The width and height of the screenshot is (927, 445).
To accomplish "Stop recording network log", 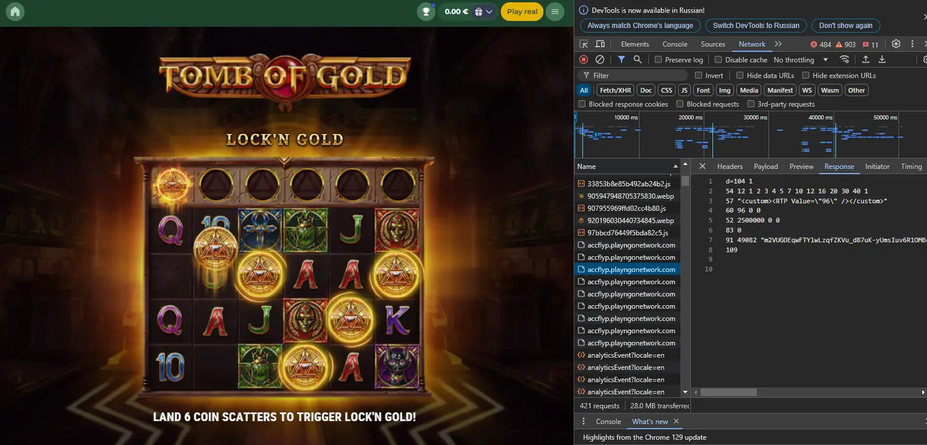I will click(584, 59).
